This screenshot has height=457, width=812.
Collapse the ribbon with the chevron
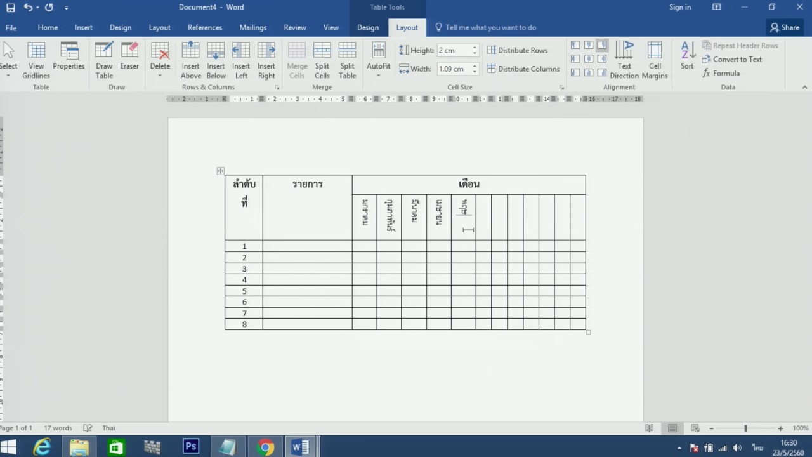pyautogui.click(x=806, y=88)
